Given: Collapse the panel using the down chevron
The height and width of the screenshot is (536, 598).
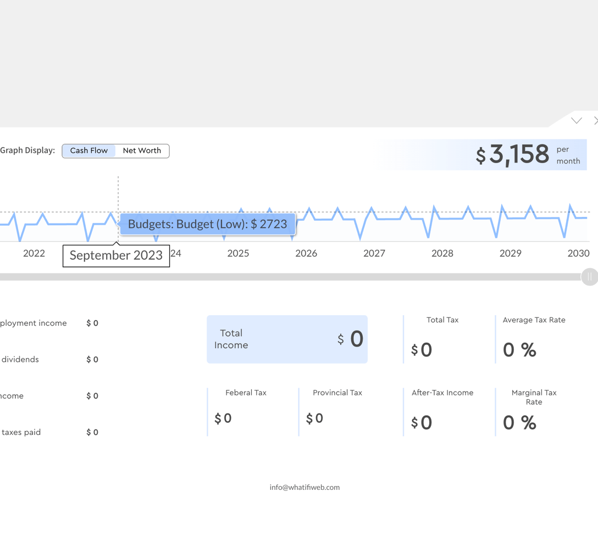Looking at the screenshot, I should pyautogui.click(x=576, y=121).
